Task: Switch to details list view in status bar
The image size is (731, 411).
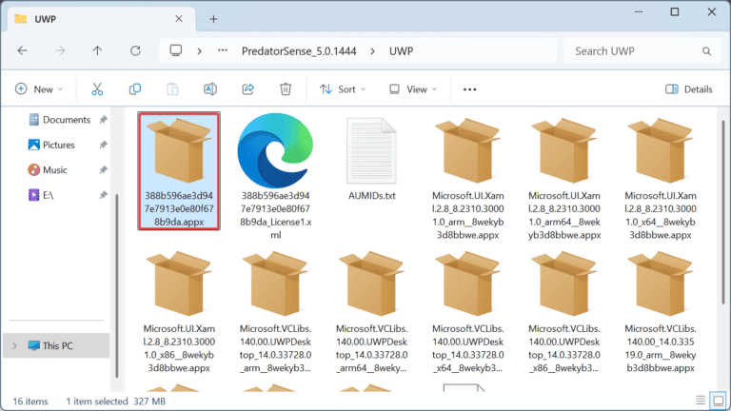Action: [x=701, y=401]
